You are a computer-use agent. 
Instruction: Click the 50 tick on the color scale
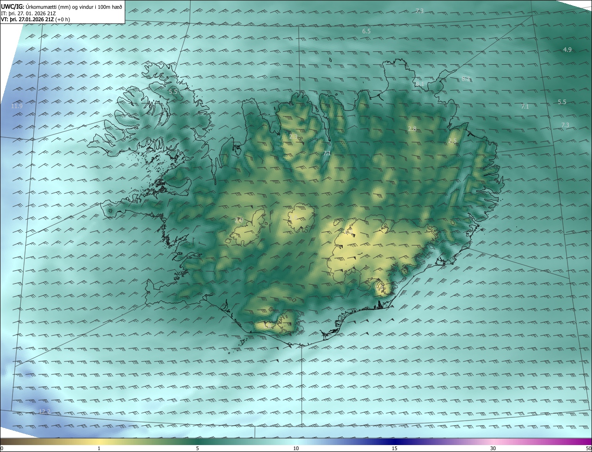tap(589, 448)
